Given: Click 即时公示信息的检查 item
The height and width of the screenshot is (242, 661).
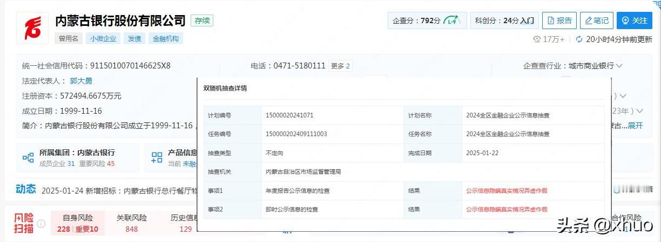Looking at the screenshot, I should 292,210.
